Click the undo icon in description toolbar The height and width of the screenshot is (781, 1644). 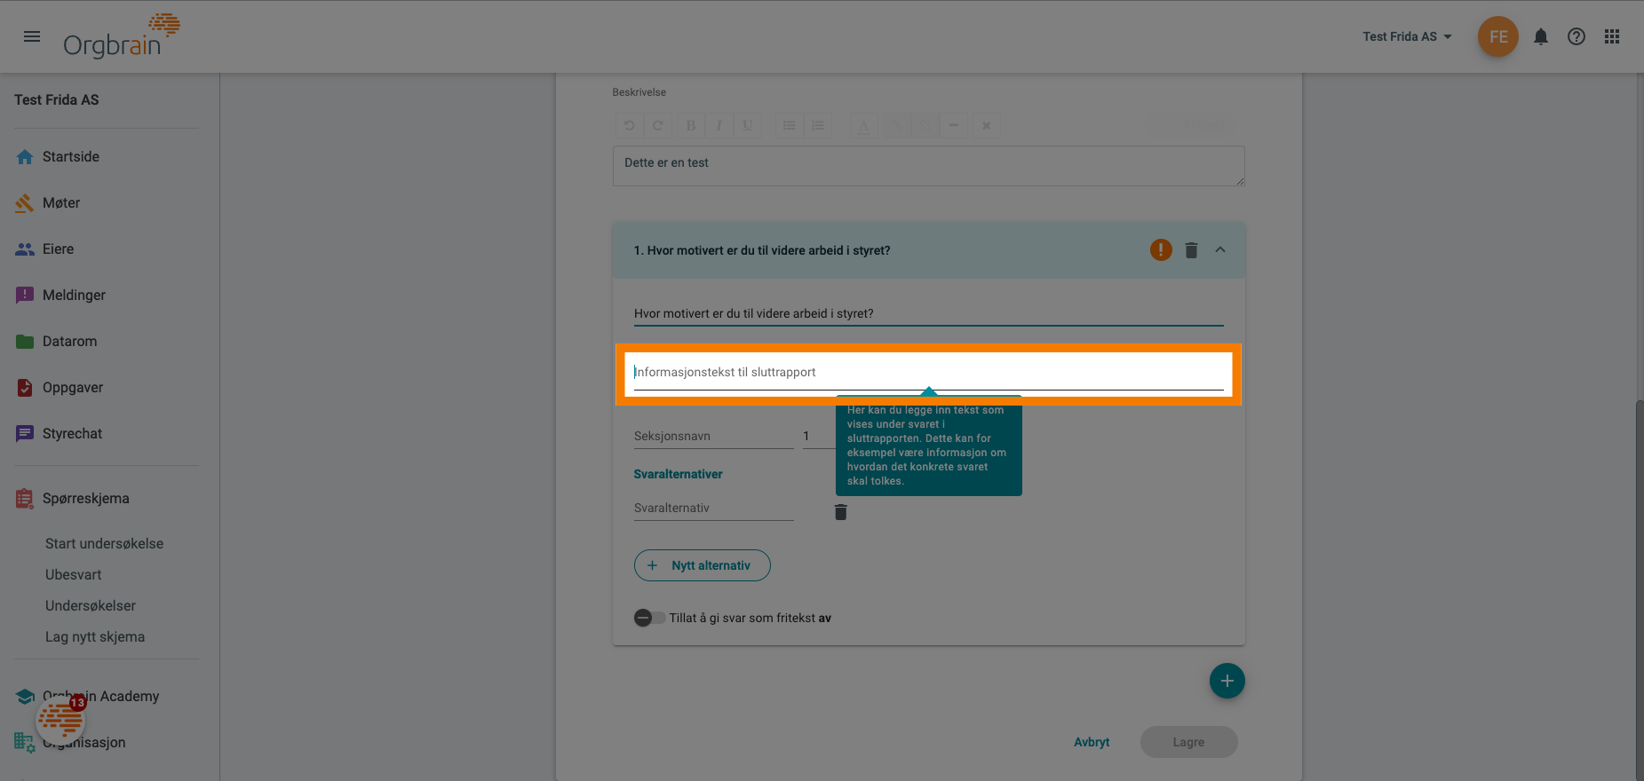629,125
